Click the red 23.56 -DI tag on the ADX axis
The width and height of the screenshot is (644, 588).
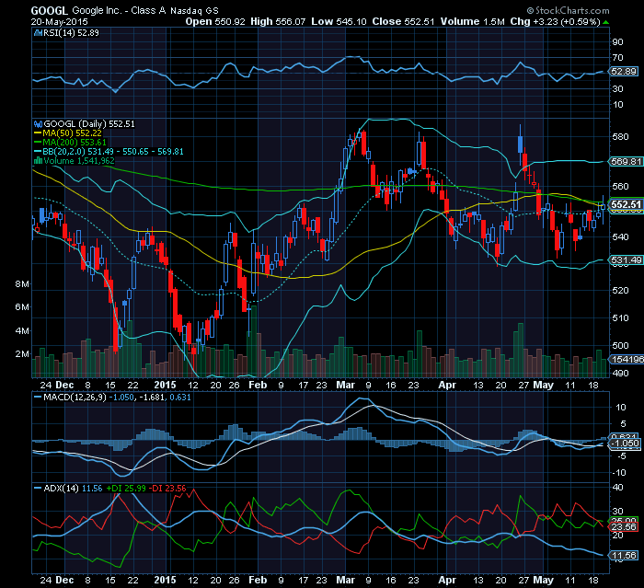[x=624, y=526]
